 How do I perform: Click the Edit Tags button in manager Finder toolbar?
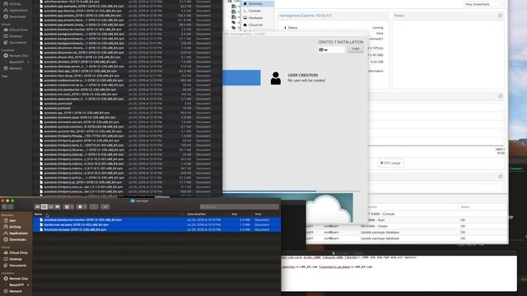coord(105,207)
